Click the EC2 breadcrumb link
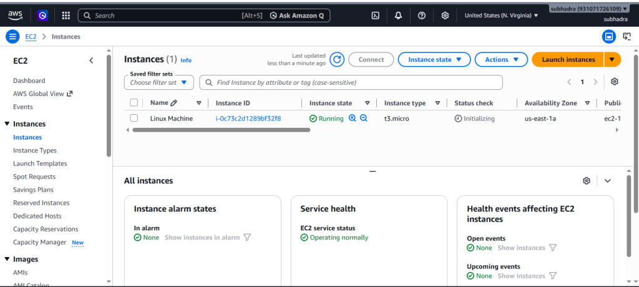 pyautogui.click(x=31, y=37)
